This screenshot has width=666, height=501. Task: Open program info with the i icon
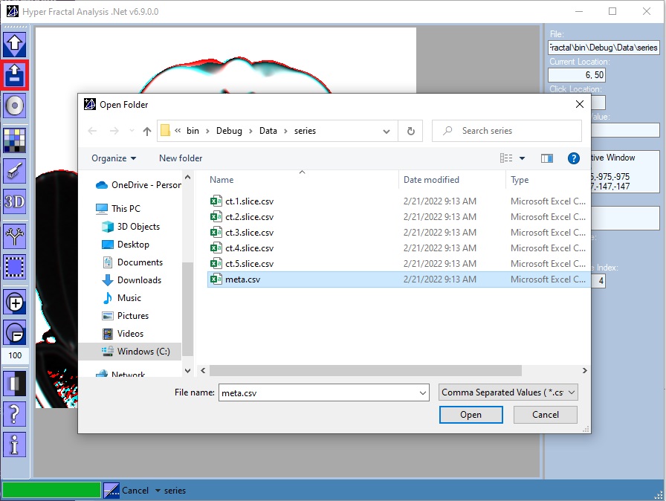click(15, 444)
